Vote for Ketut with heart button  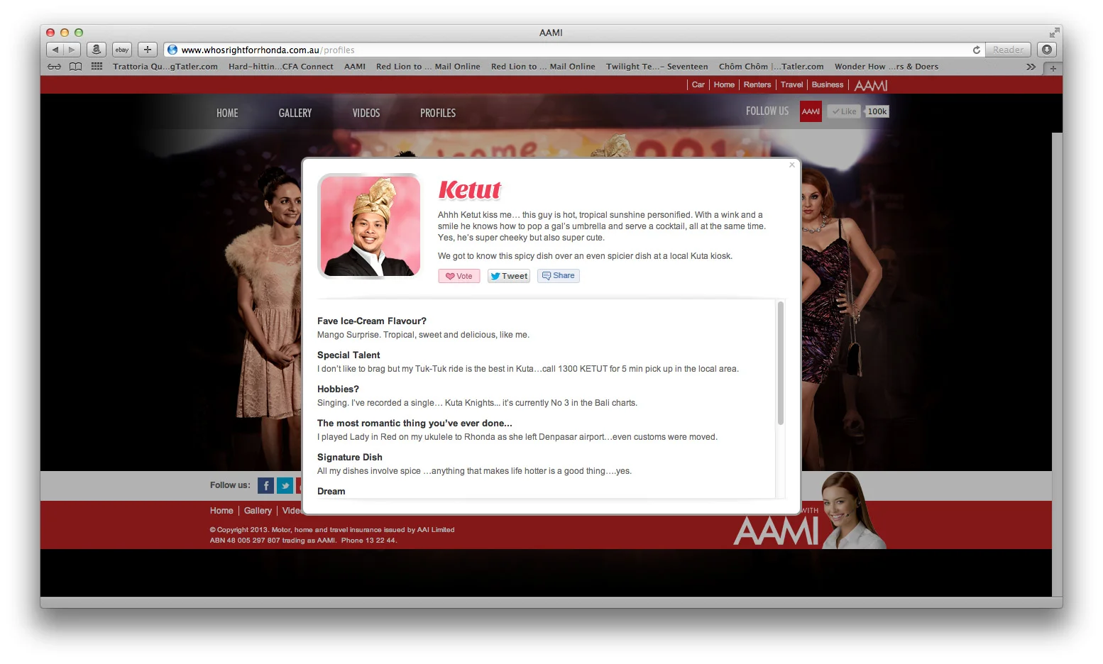click(x=459, y=276)
